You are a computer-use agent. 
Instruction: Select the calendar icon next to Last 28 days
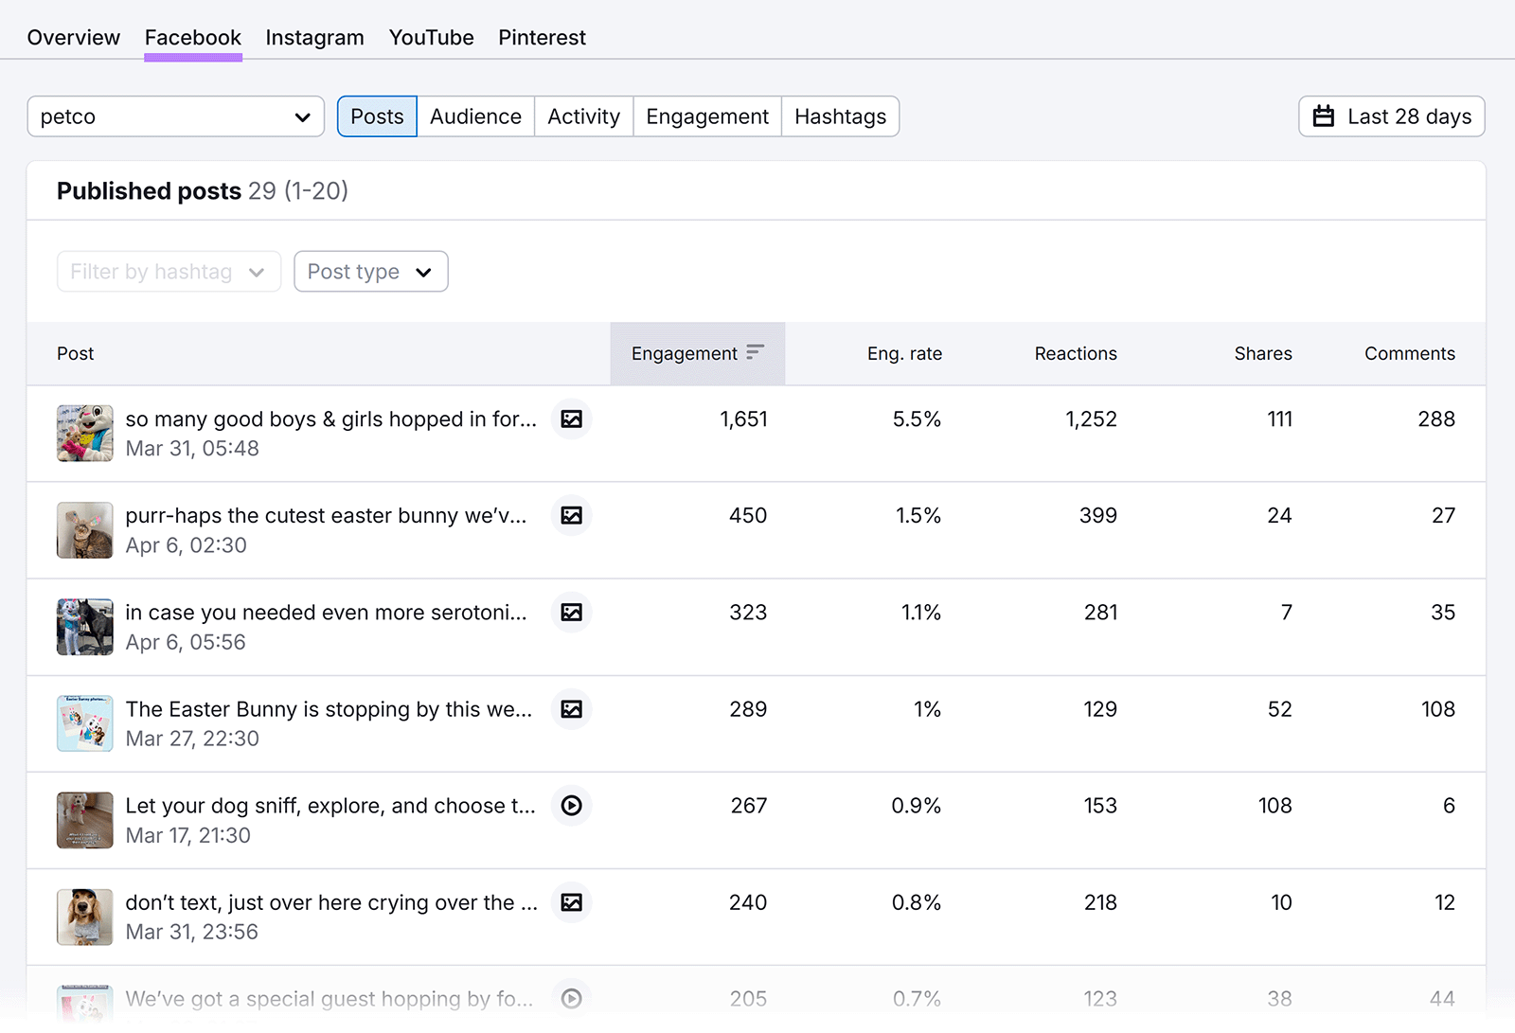coord(1324,116)
